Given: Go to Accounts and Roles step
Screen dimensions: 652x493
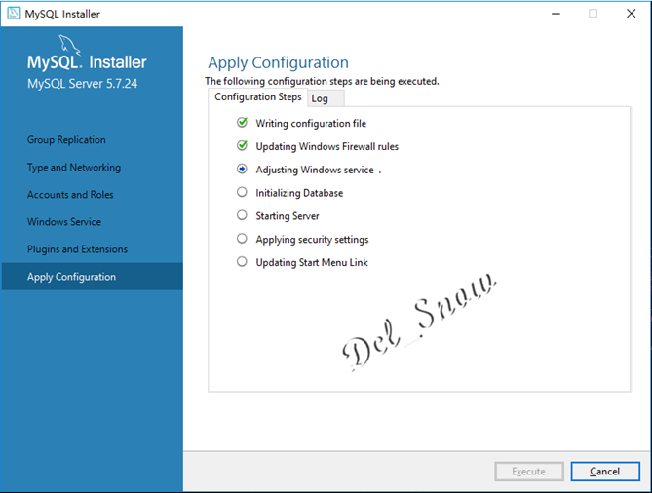Looking at the screenshot, I should click(70, 195).
